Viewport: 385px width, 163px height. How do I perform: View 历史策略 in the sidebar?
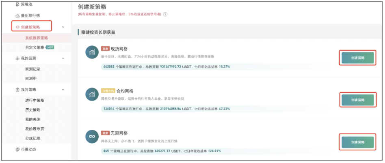[x=33, y=110]
